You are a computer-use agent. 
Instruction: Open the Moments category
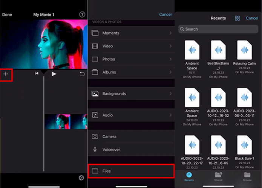pos(131,33)
